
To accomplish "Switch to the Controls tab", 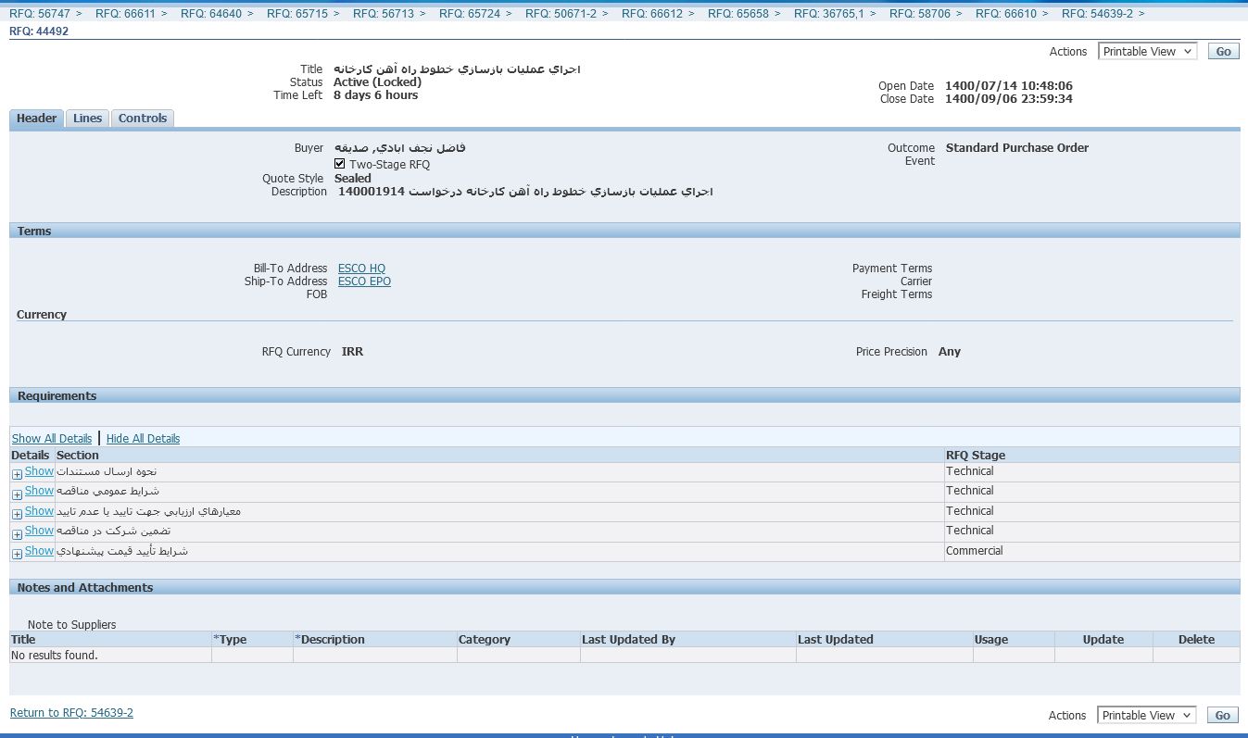I will (143, 119).
